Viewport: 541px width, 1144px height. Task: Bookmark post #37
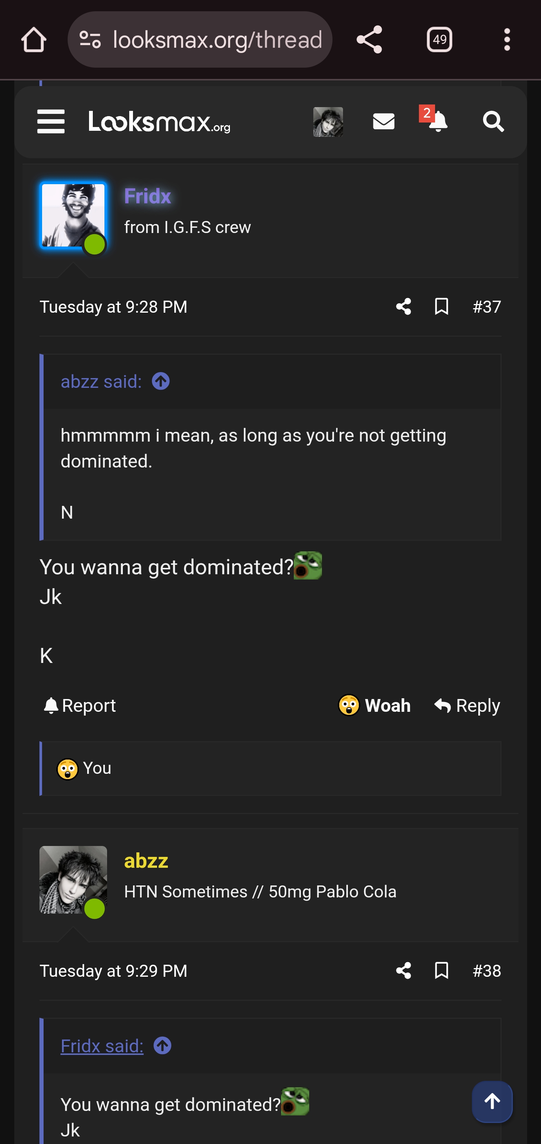click(x=441, y=307)
